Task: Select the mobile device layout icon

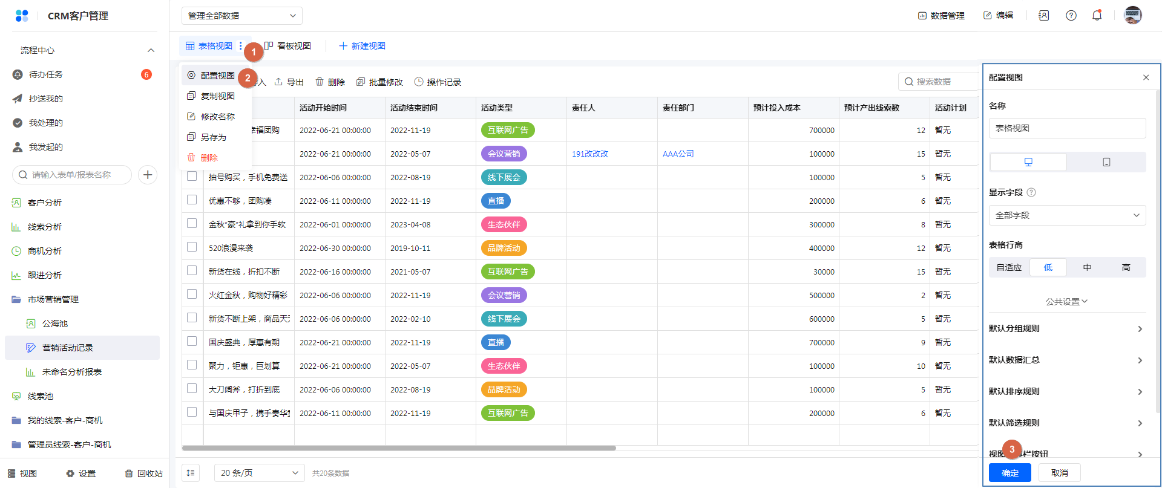Action: point(1106,162)
